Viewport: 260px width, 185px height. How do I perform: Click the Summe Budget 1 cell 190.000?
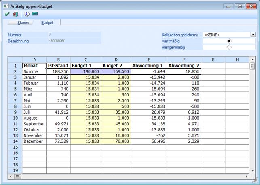click(x=85, y=71)
